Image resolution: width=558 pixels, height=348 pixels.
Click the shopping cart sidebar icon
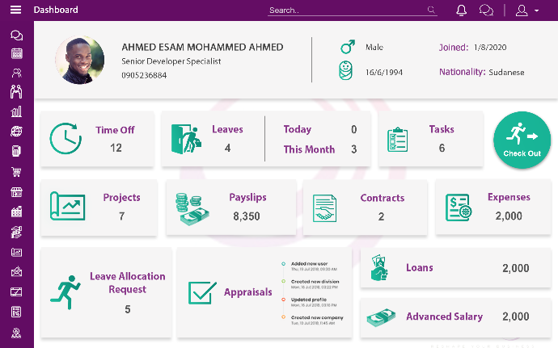[x=16, y=172]
